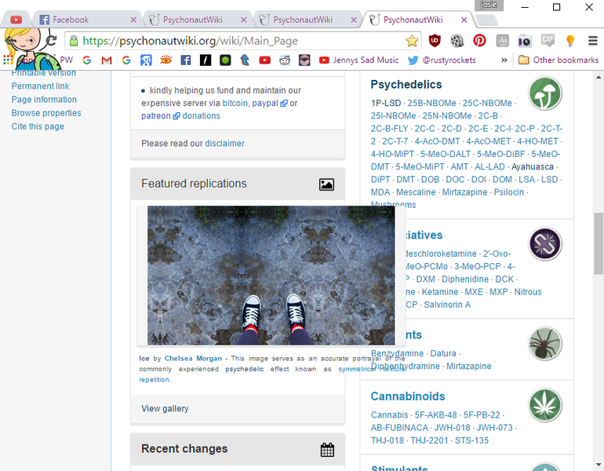The width and height of the screenshot is (604, 471).
Task: Click the Recent changes calendar icon
Action: pos(327,450)
